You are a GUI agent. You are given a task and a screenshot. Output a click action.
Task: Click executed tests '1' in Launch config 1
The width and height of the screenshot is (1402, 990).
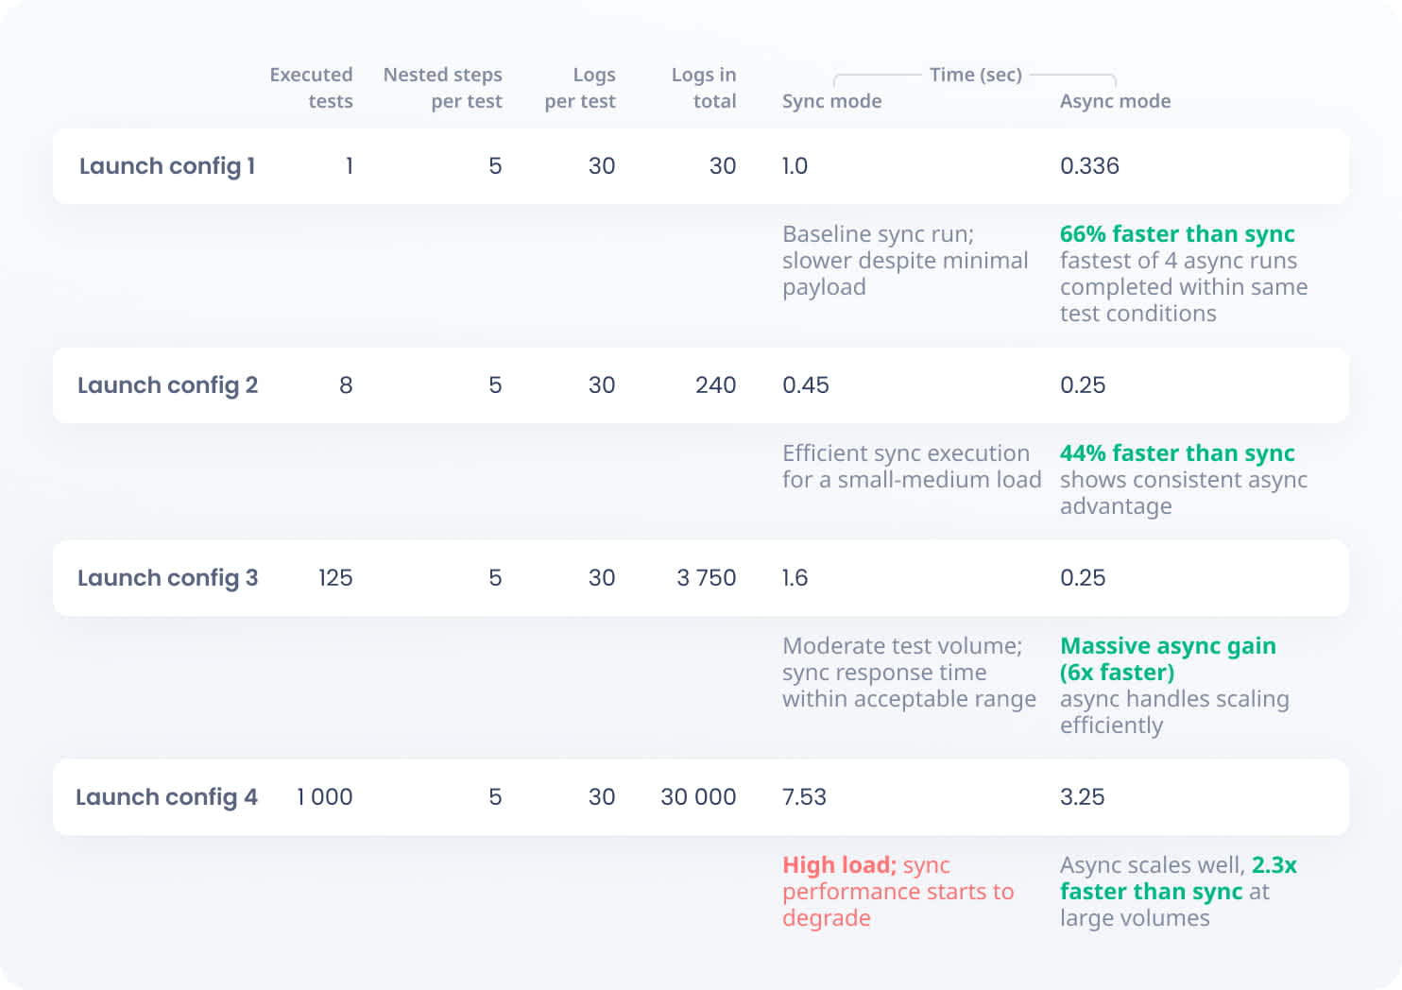click(x=349, y=166)
